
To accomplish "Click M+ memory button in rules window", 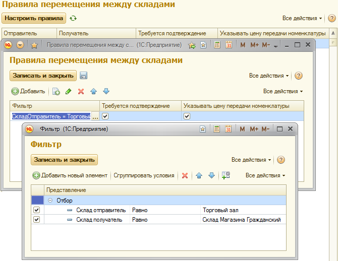I will [254, 45].
